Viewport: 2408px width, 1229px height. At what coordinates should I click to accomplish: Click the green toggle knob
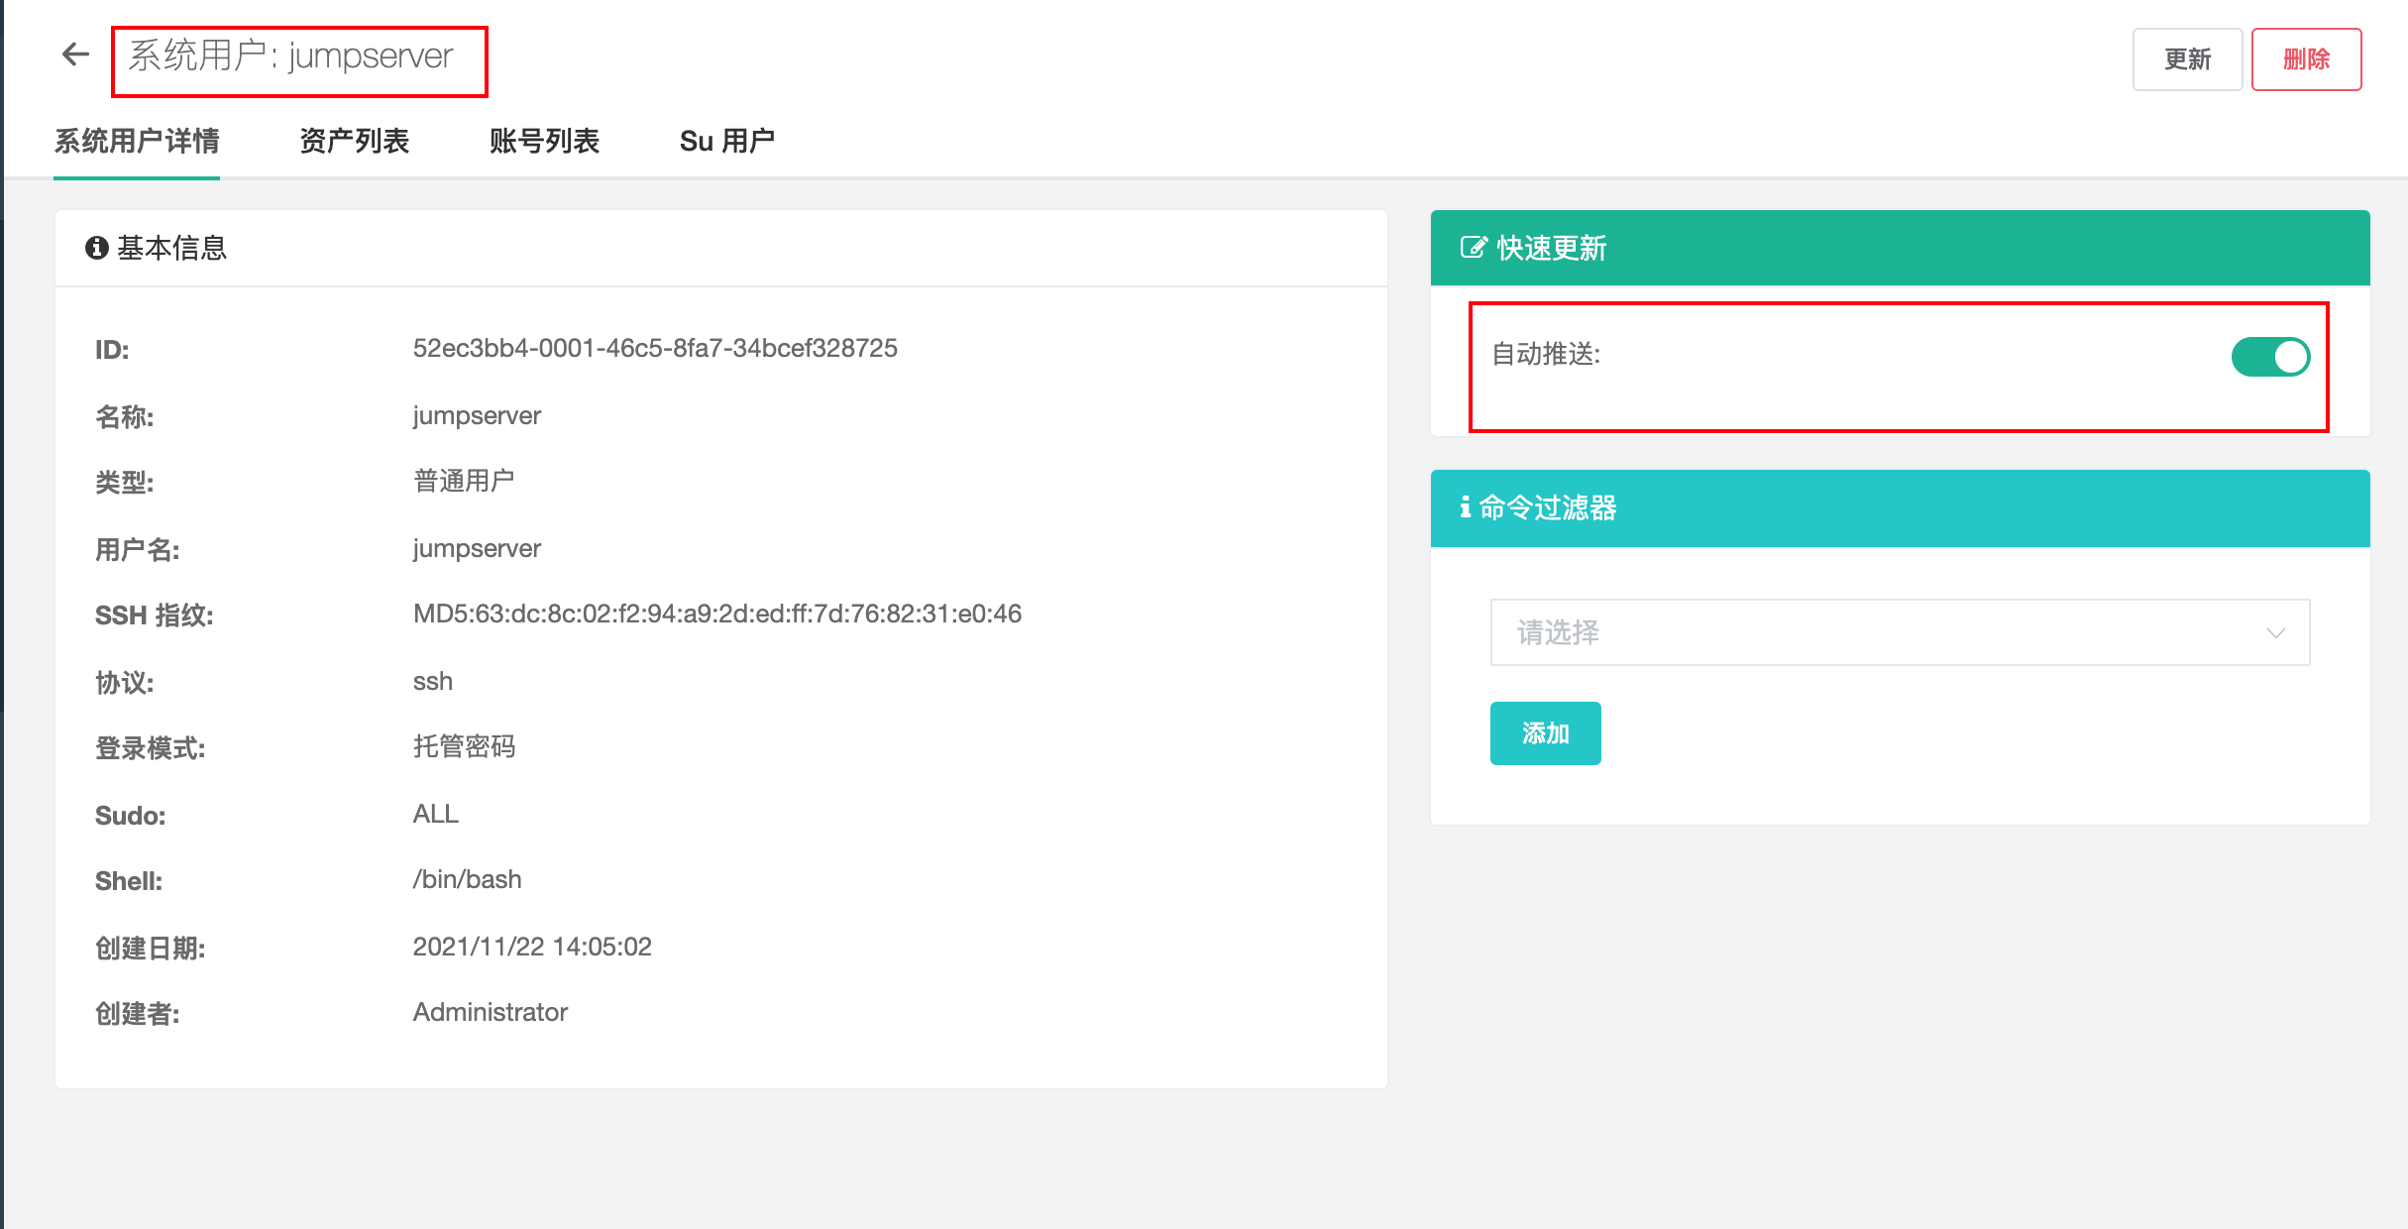pos(2289,357)
